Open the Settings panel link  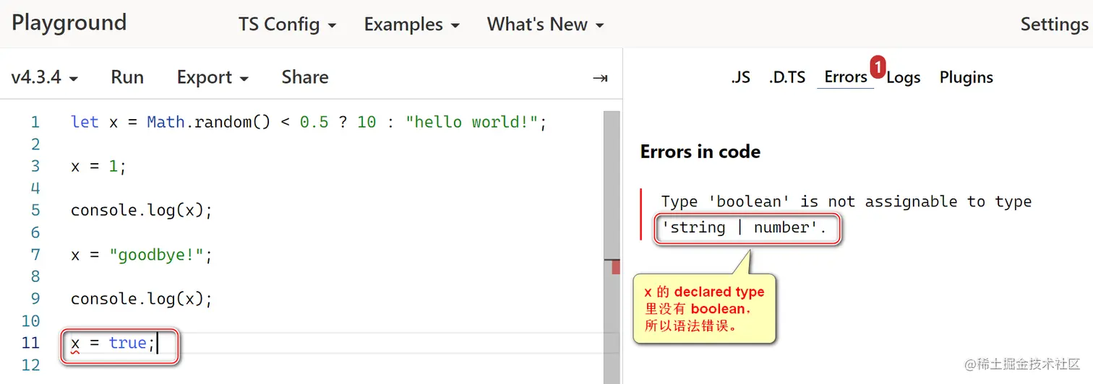click(1054, 25)
